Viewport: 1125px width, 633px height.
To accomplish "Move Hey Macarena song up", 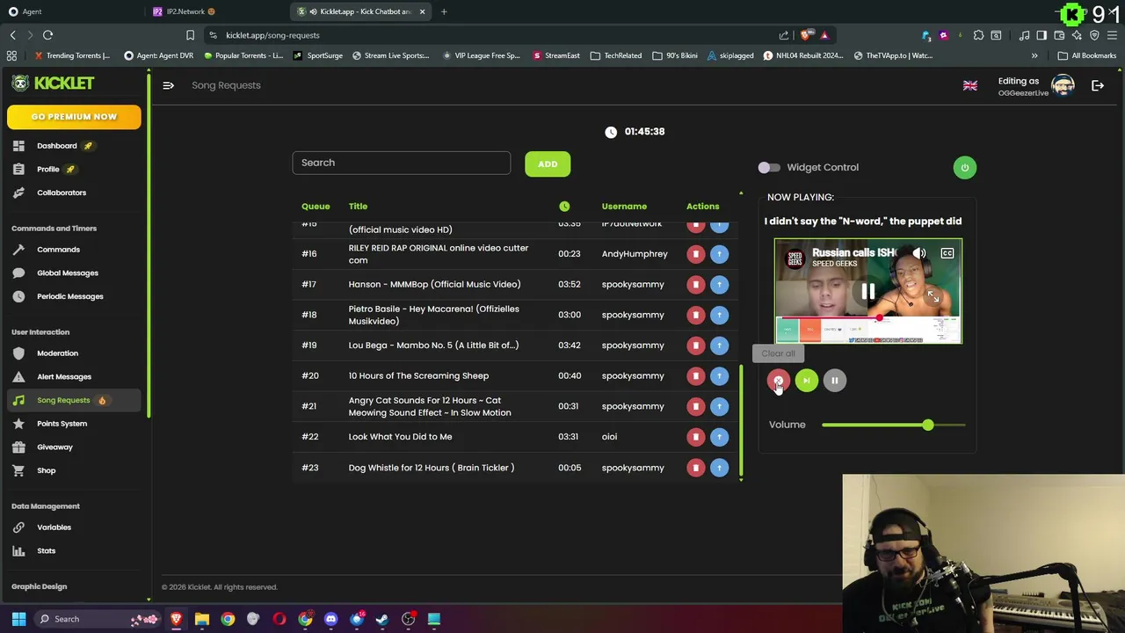I will pos(719,315).
